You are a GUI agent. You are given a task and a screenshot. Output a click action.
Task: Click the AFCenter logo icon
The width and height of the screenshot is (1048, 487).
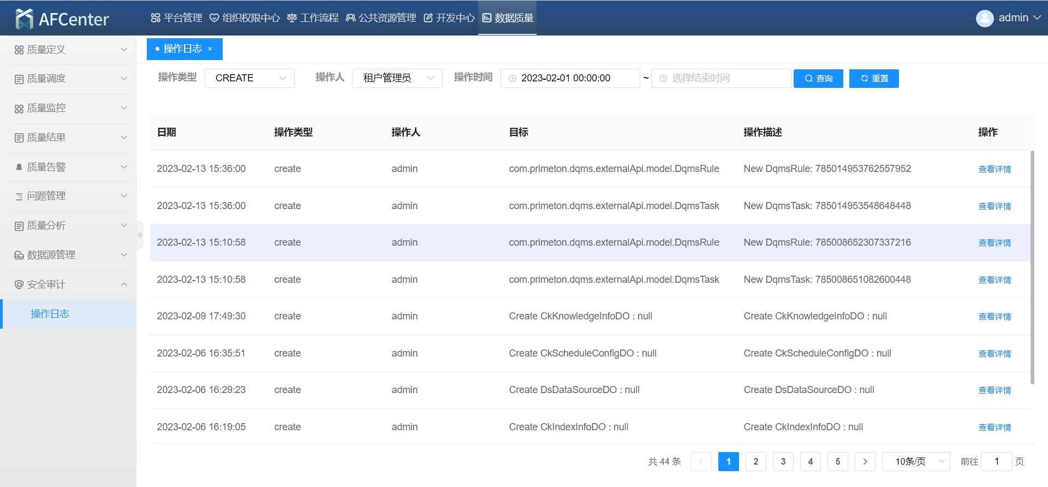24,19
